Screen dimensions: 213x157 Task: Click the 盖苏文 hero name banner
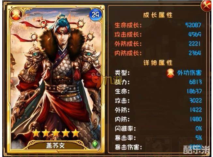[55, 146]
